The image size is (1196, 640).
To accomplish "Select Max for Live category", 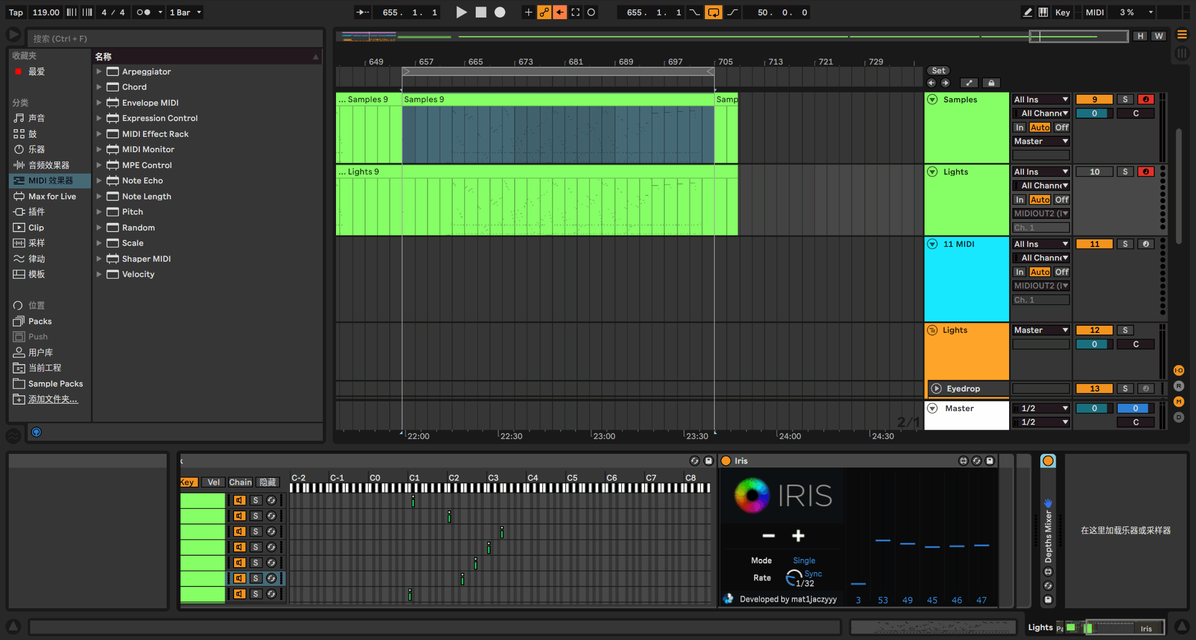I will [52, 196].
